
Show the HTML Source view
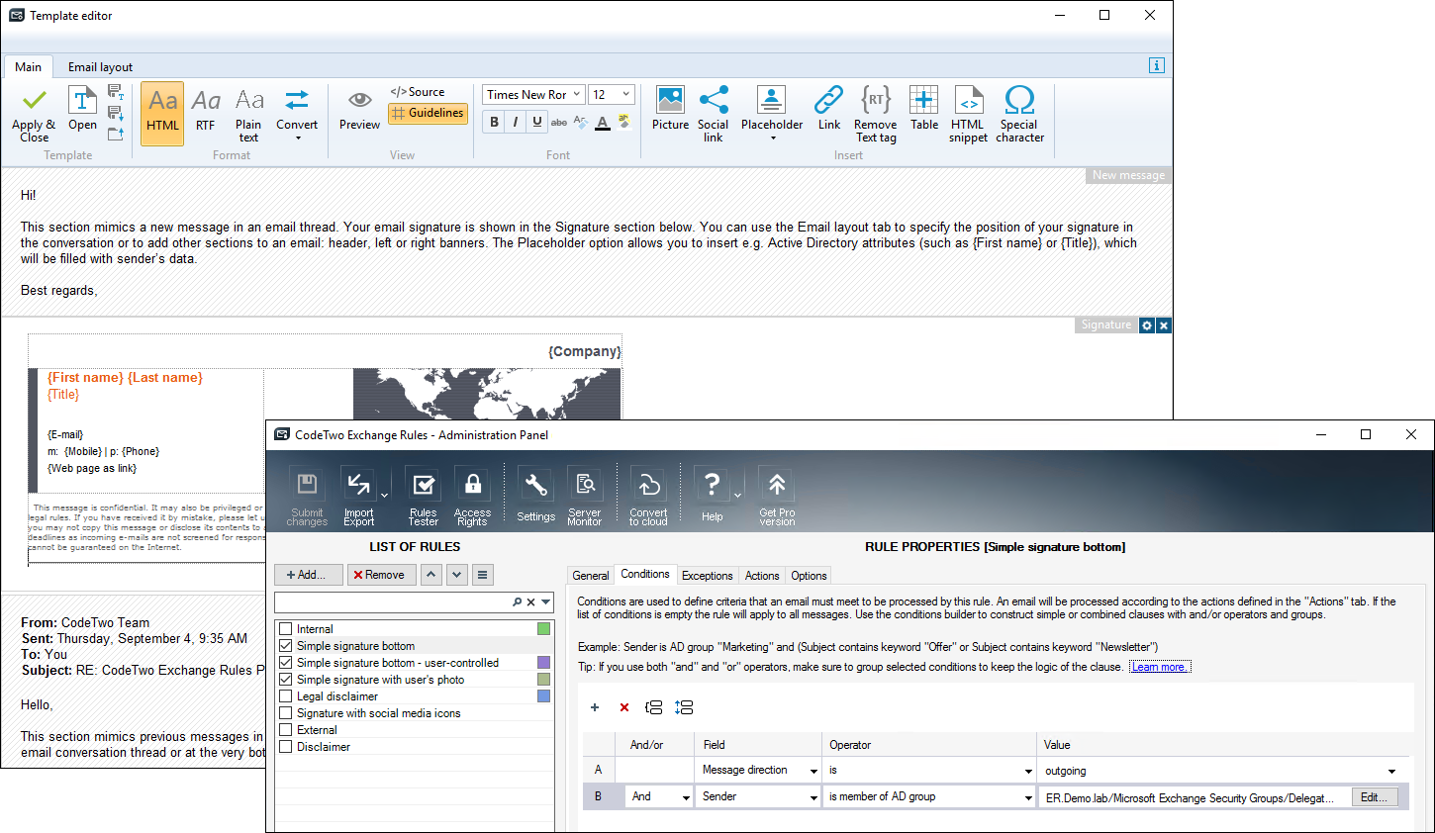click(x=418, y=92)
